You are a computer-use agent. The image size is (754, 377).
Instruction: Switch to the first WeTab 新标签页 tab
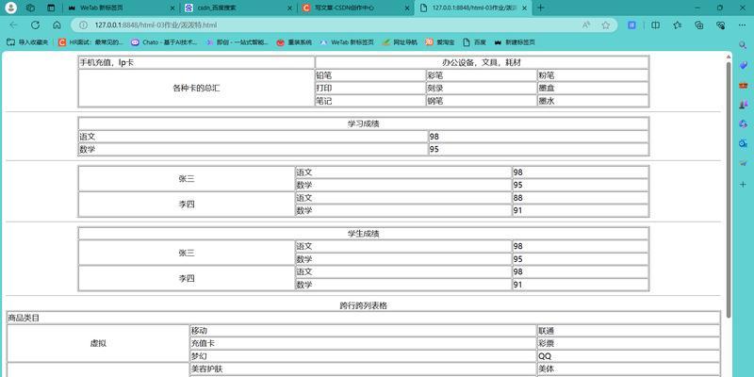[122, 8]
